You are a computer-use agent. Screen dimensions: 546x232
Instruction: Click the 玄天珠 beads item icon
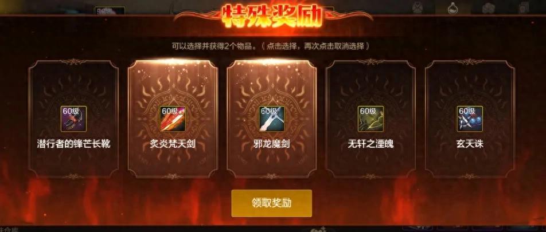click(x=470, y=119)
